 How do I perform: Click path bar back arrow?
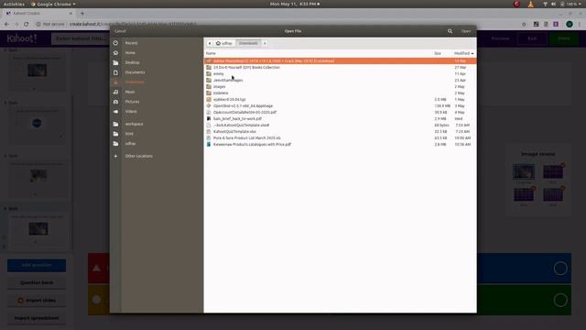pyautogui.click(x=210, y=43)
